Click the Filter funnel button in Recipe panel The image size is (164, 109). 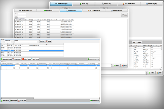click(42, 41)
